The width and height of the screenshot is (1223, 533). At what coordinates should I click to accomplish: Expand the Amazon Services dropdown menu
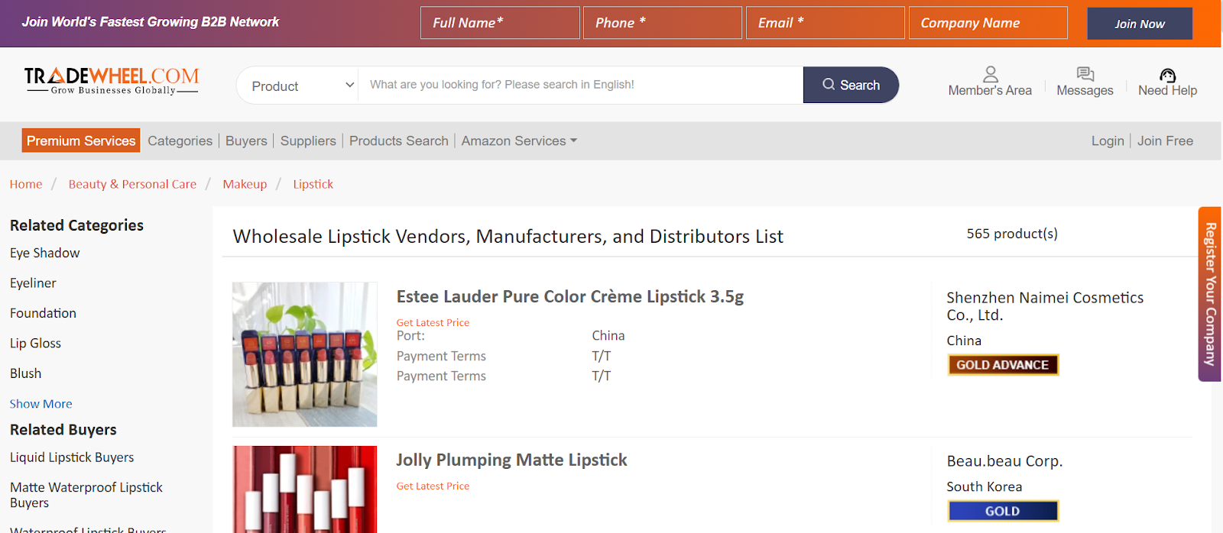519,141
